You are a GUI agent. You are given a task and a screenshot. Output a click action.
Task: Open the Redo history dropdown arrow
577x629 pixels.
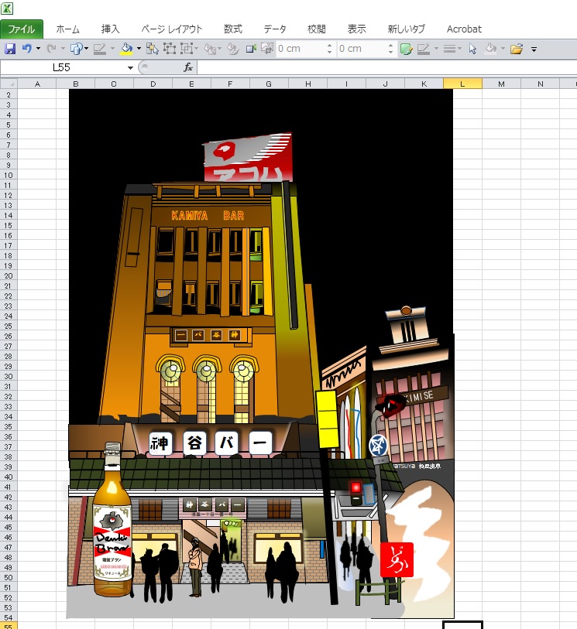(63, 49)
